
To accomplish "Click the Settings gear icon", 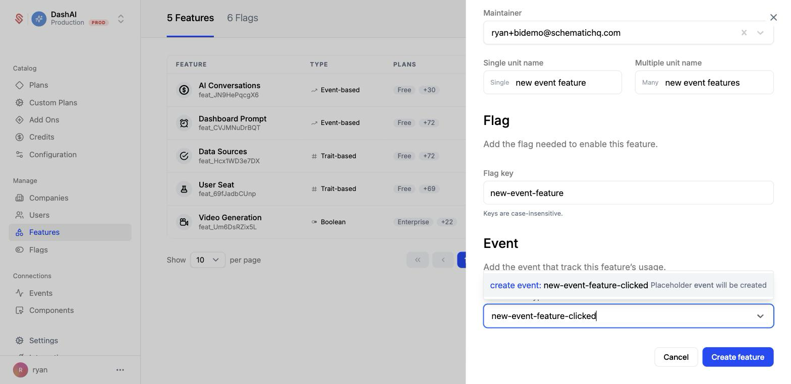I will point(19,341).
